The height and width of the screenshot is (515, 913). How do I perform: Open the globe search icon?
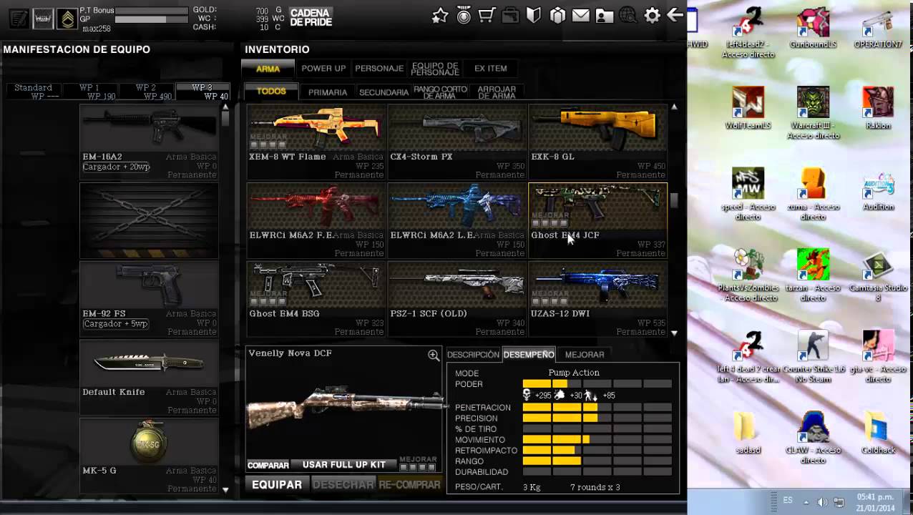tap(628, 16)
